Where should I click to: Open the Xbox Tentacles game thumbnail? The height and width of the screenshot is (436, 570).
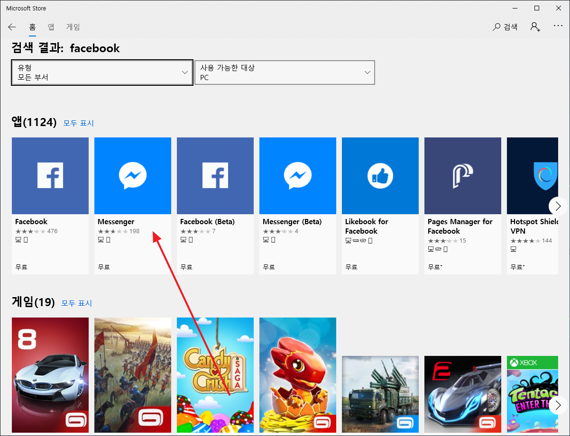pos(533,394)
